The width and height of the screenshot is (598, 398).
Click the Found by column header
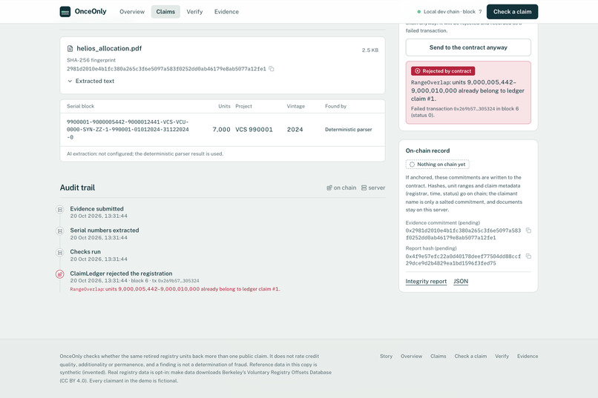[x=335, y=106]
